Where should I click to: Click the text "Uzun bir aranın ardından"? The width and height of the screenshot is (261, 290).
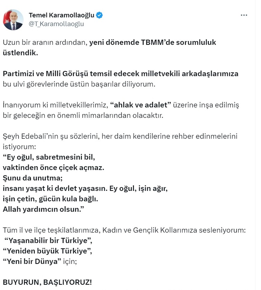click(x=45, y=42)
